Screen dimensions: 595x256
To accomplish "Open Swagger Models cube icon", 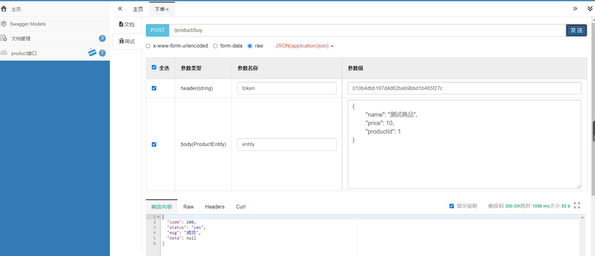I will 4,24.
